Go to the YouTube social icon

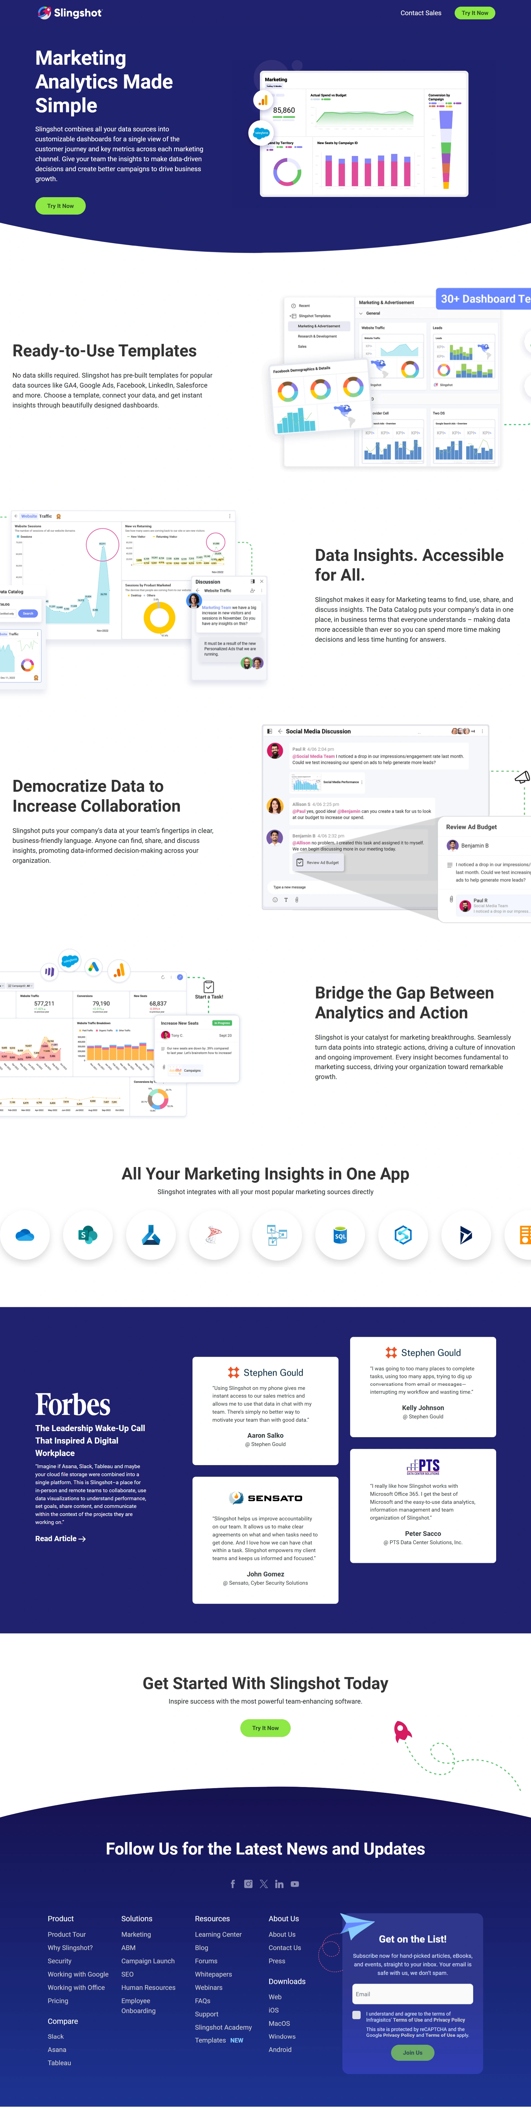tap(295, 1884)
